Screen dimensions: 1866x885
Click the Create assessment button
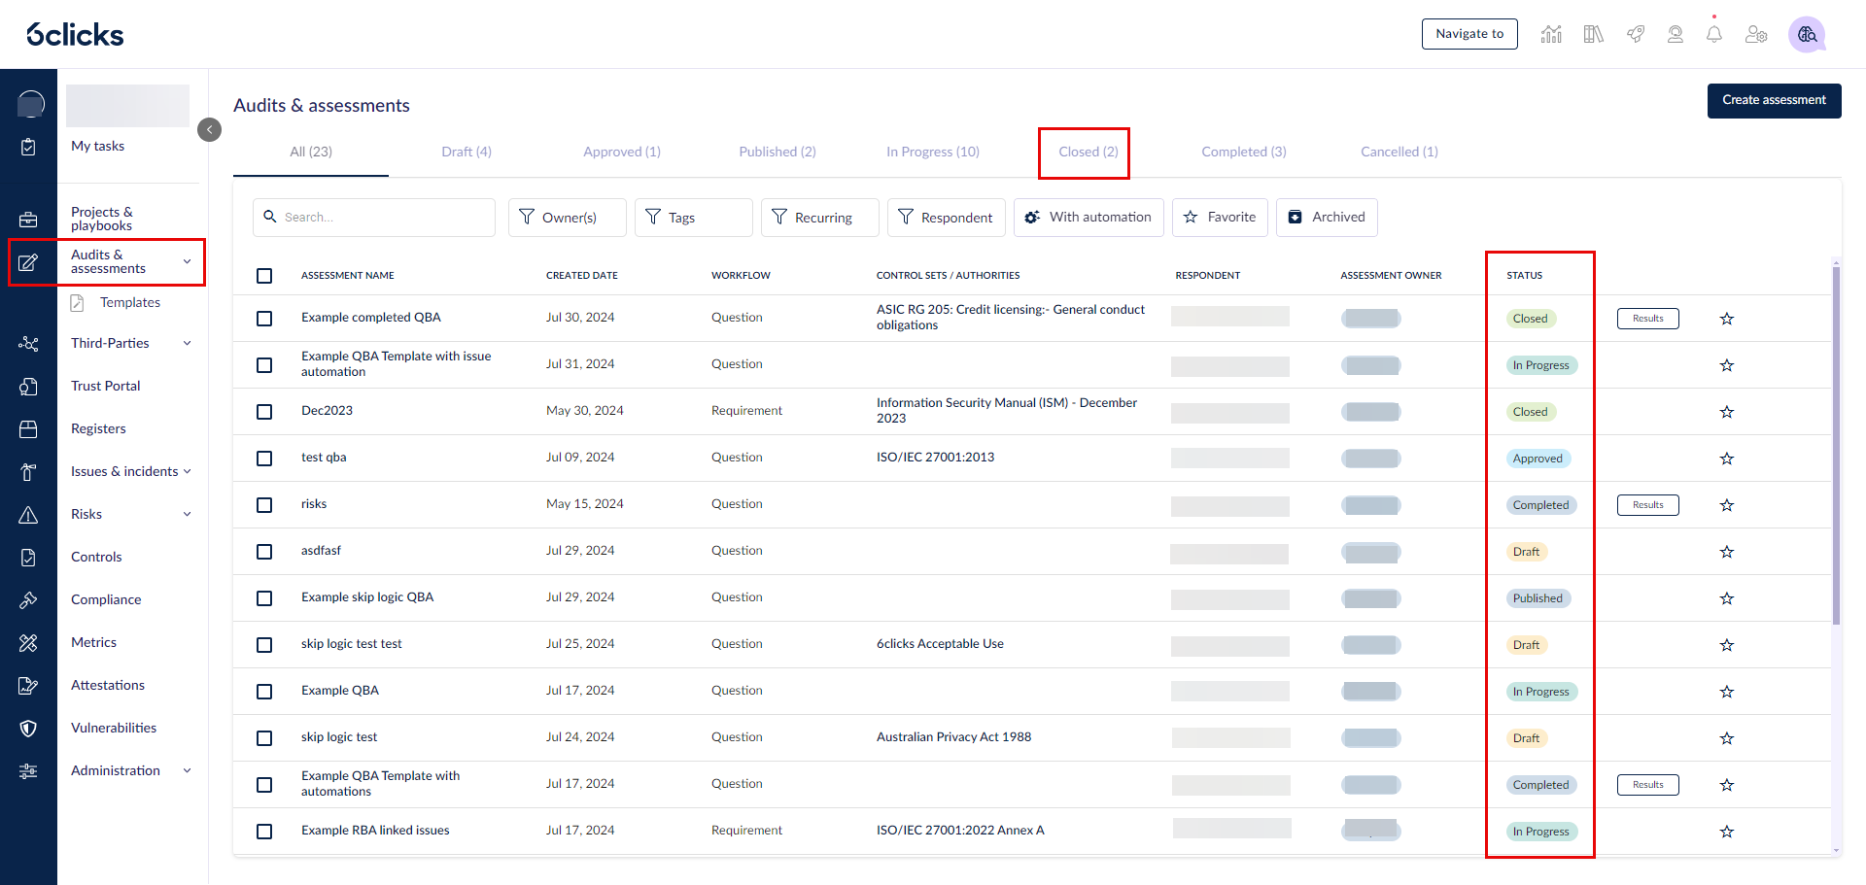(1774, 101)
